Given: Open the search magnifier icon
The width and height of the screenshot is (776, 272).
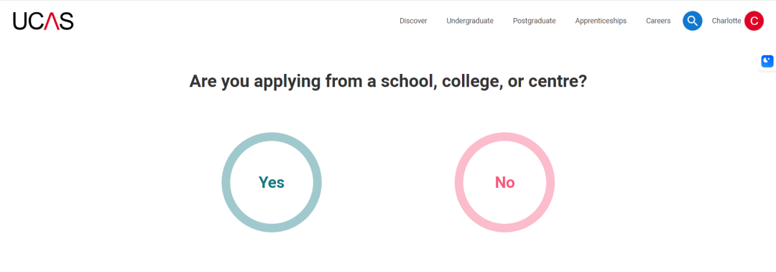Looking at the screenshot, I should tap(693, 21).
